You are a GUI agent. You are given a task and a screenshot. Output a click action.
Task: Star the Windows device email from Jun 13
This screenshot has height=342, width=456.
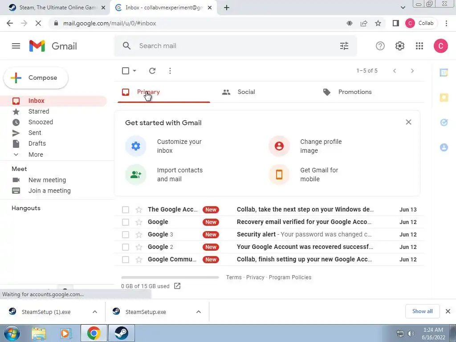(x=139, y=209)
